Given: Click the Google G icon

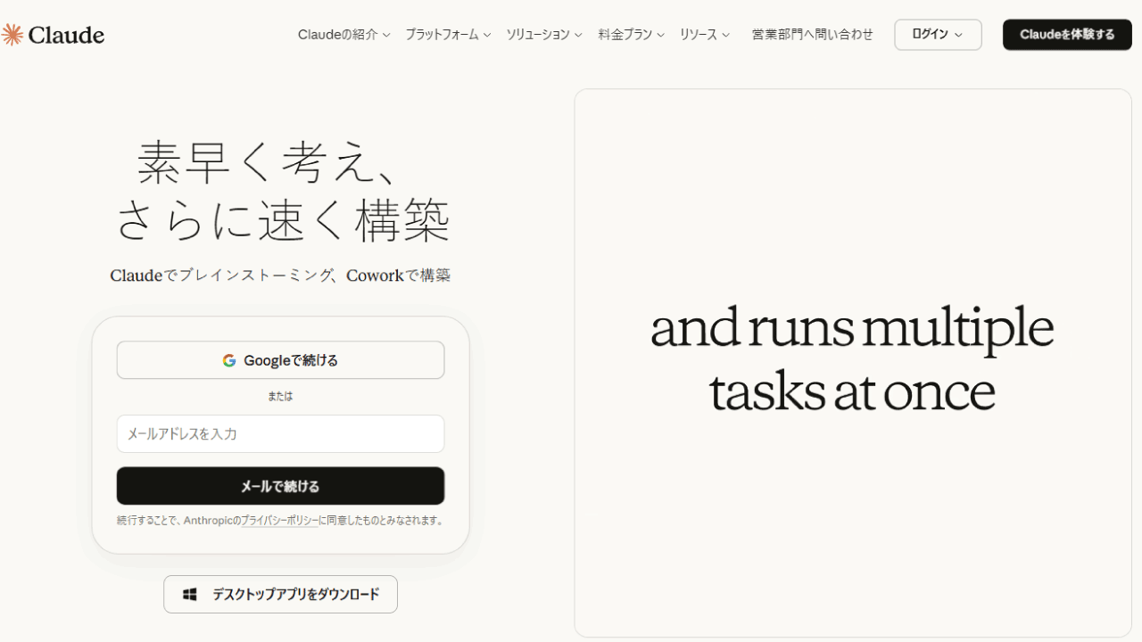Looking at the screenshot, I should click(x=229, y=360).
